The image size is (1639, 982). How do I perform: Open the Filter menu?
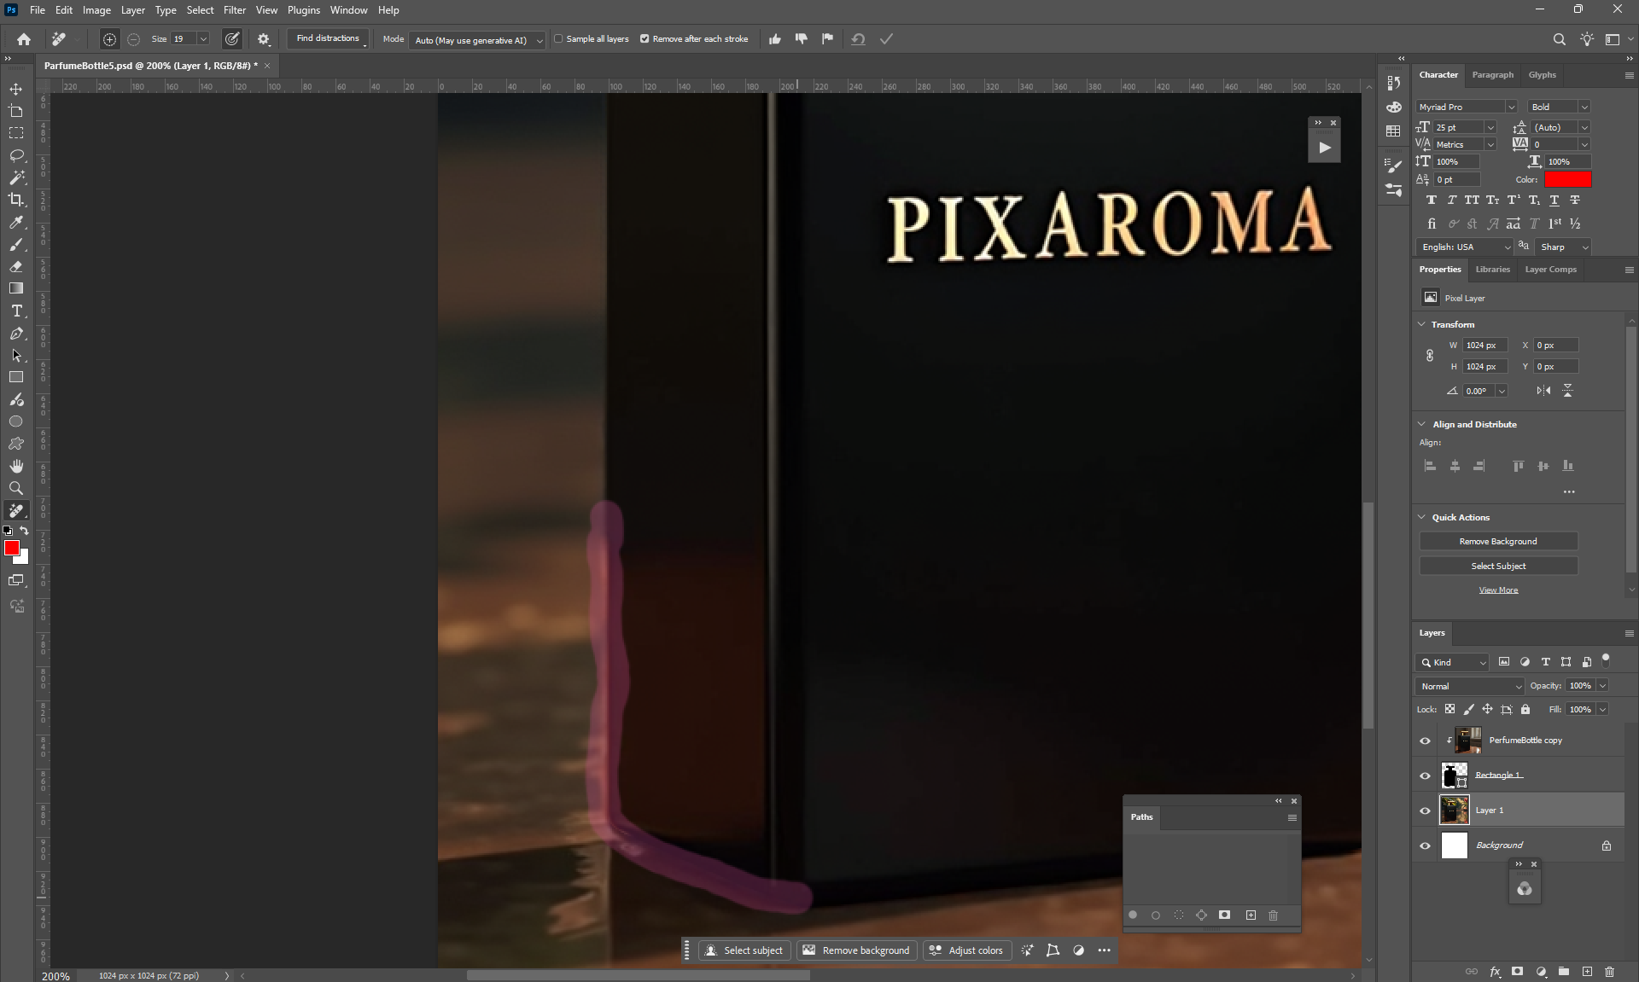(x=234, y=10)
